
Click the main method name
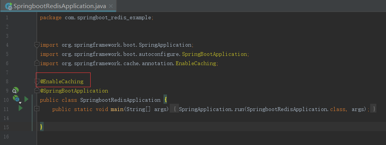(x=117, y=109)
